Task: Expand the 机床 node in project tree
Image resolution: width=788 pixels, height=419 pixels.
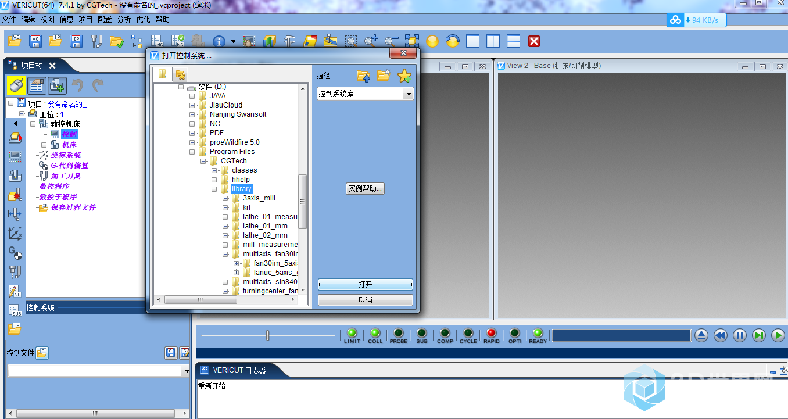Action: [44, 145]
